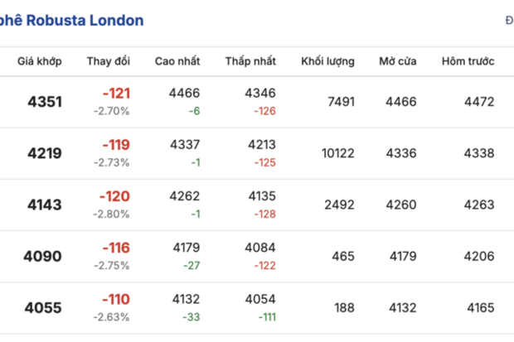Screen dimensions: 514x342
Task: Click the -121 change value
Action: pyautogui.click(x=115, y=94)
